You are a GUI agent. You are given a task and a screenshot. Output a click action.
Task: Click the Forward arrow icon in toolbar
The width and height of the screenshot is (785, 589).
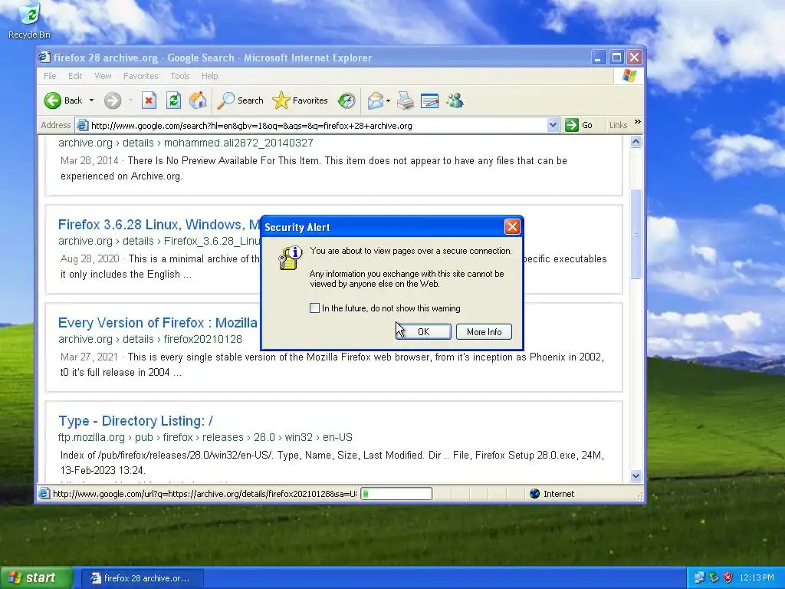point(113,100)
